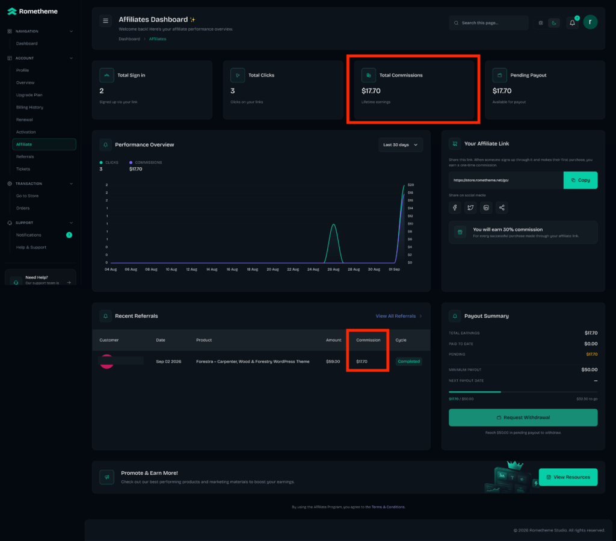Click the payout progress bar
Viewport: 616px width, 541px height.
pos(523,392)
